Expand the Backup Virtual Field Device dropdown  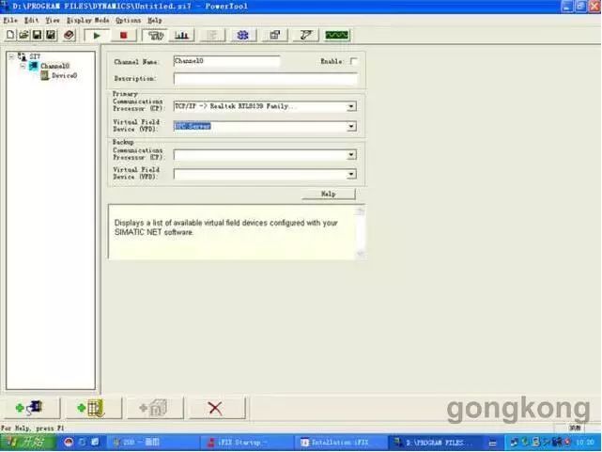(x=351, y=174)
